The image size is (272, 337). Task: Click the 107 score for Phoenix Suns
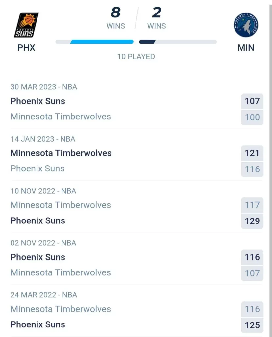(x=252, y=101)
